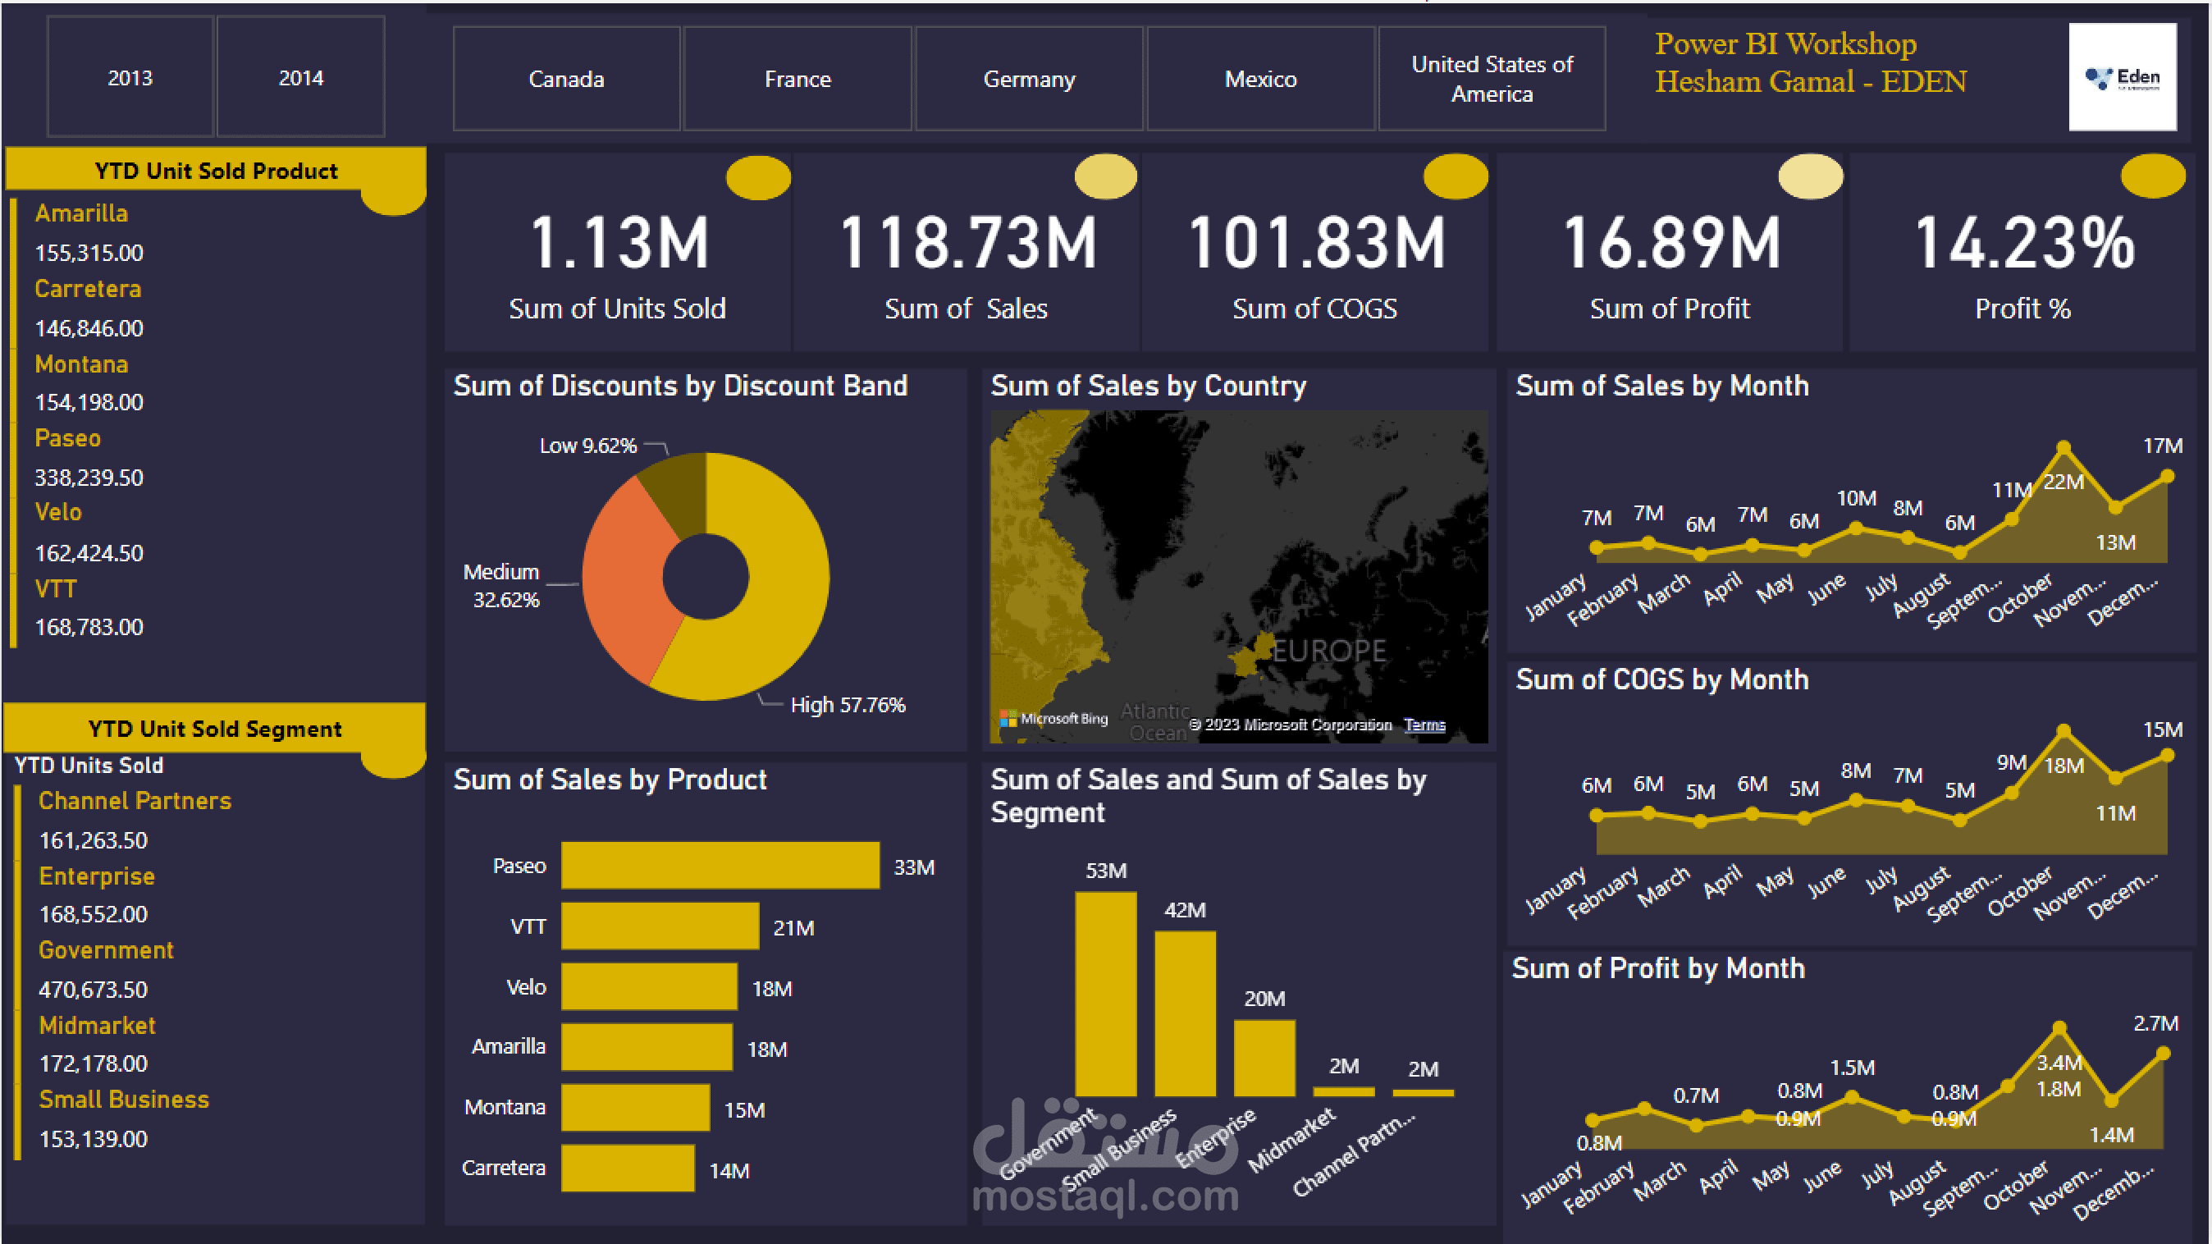Click the Microsoft Bing logo on map
Screen dimensions: 2212x1244
pyautogui.click(x=1054, y=719)
